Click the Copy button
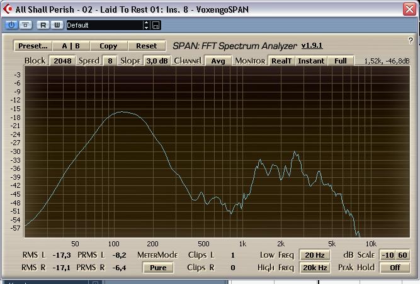420x284 pixels. [108, 46]
